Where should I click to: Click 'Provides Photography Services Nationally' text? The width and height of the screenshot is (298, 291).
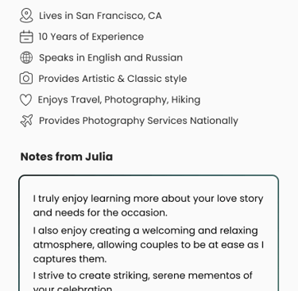[138, 121]
